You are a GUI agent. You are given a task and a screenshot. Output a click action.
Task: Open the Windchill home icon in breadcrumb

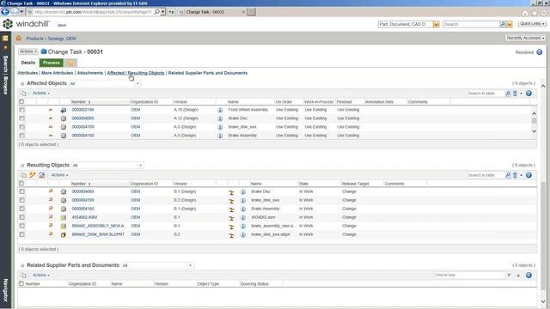19,38
